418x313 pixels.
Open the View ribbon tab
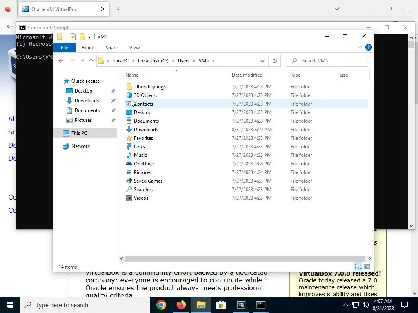click(x=134, y=48)
